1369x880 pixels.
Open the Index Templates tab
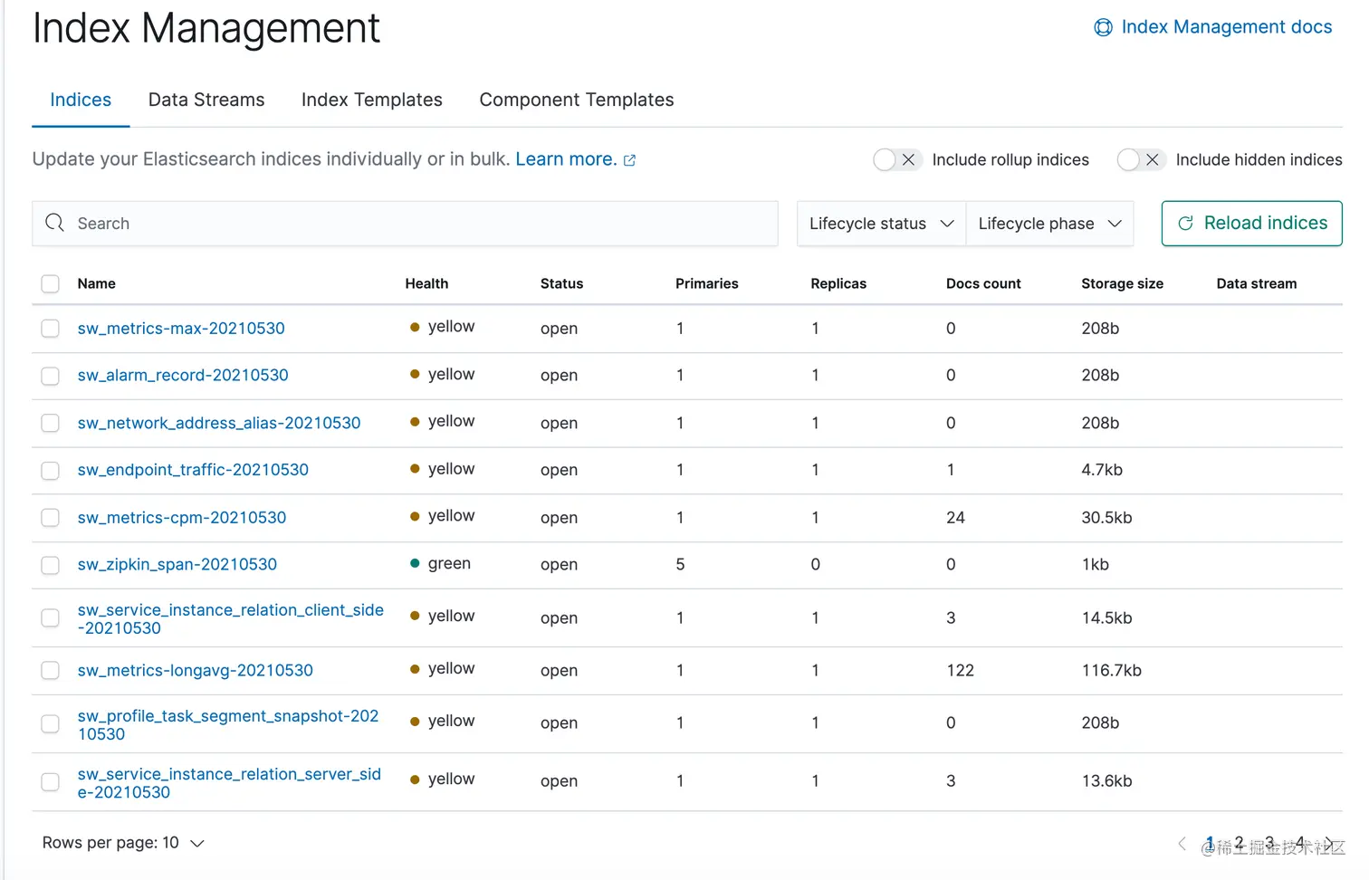371,100
